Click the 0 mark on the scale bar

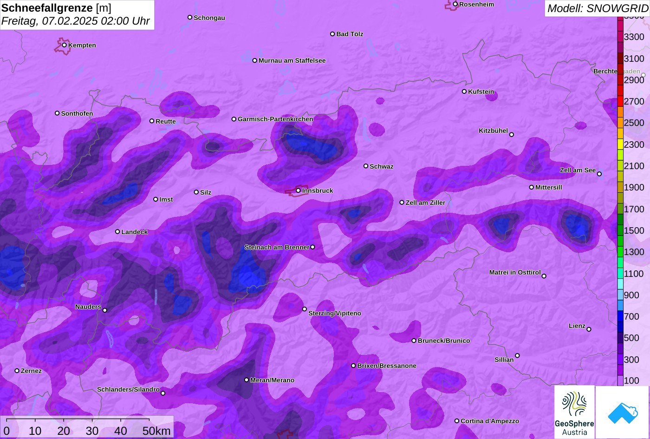pyautogui.click(x=6, y=431)
